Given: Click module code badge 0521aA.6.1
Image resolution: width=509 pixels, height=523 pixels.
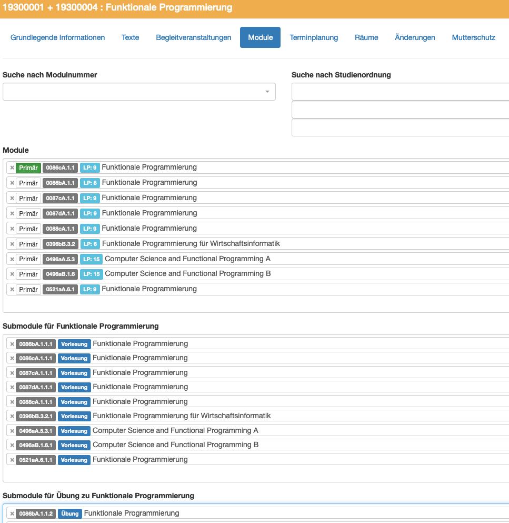Looking at the screenshot, I should click(61, 290).
